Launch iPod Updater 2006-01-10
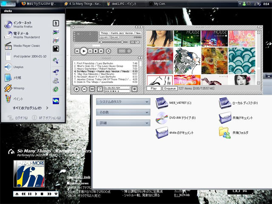 pos(25,57)
